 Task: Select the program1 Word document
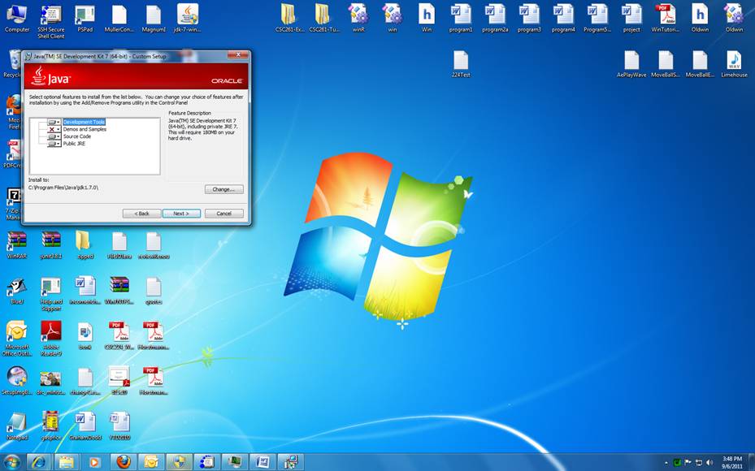[461, 19]
